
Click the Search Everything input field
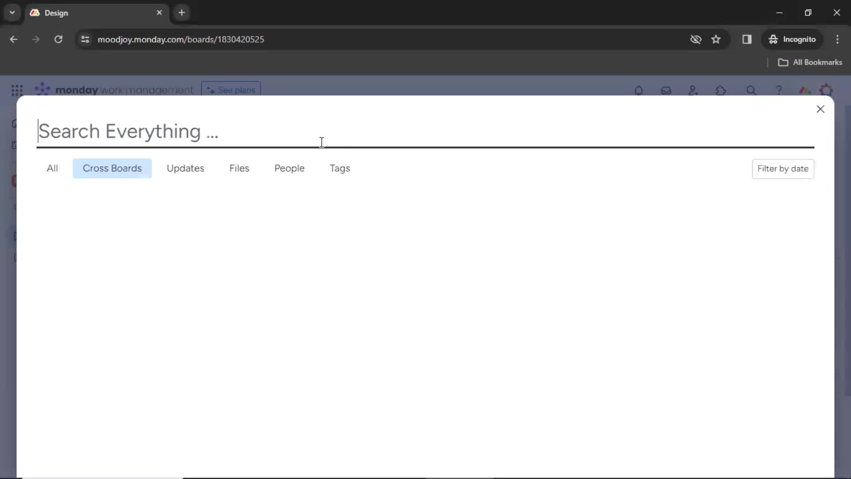click(x=425, y=130)
